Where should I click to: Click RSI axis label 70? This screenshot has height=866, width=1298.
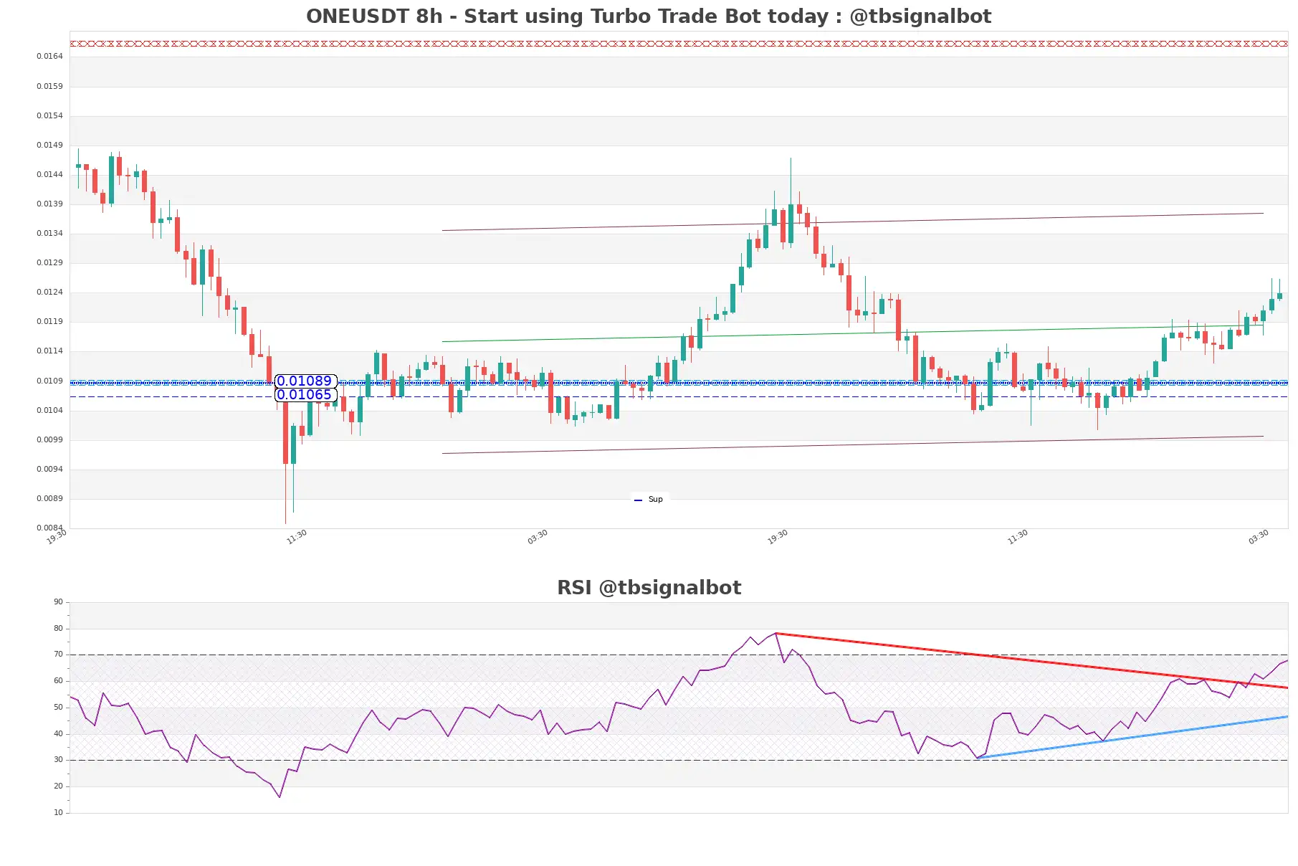tap(58, 655)
